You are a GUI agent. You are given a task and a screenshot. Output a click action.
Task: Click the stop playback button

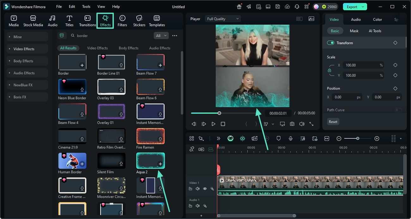coord(223,124)
